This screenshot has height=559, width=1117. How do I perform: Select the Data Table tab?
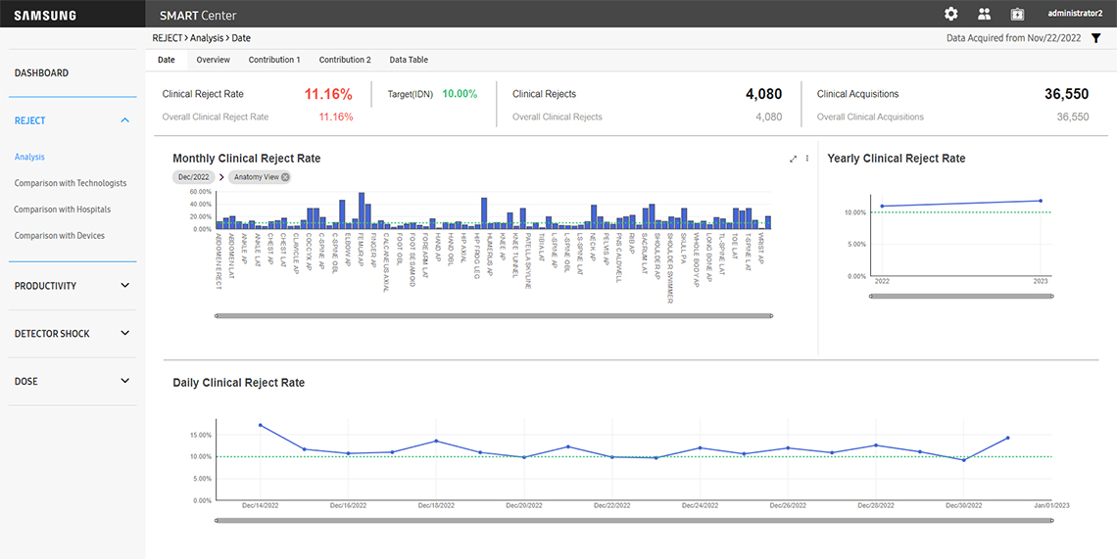point(409,60)
